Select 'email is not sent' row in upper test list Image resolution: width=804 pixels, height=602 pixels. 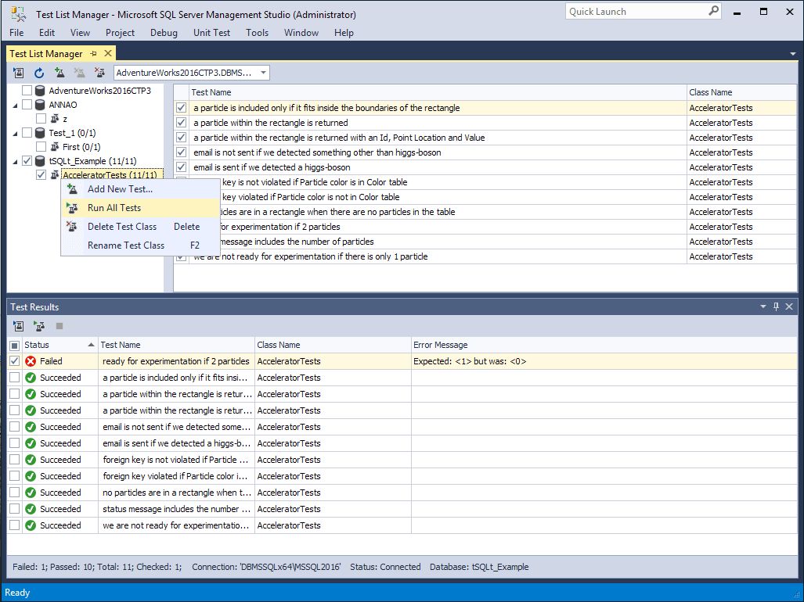tap(485, 152)
